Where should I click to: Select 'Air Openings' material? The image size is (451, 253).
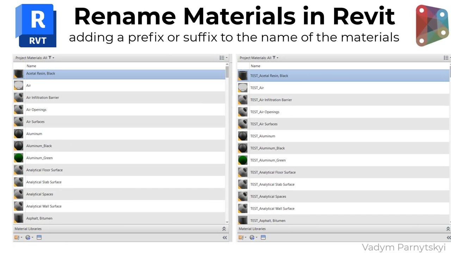[119, 110]
